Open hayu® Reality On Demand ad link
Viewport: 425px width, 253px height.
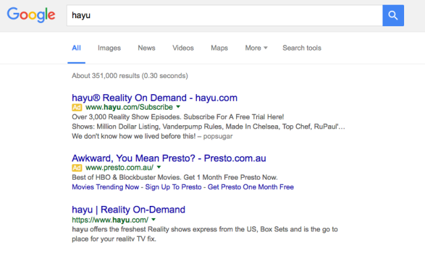(x=154, y=98)
